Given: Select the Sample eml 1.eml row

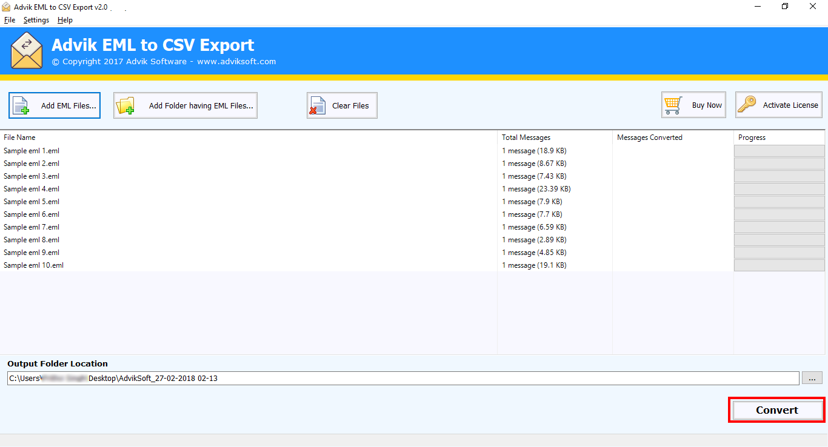Looking at the screenshot, I should click(32, 151).
